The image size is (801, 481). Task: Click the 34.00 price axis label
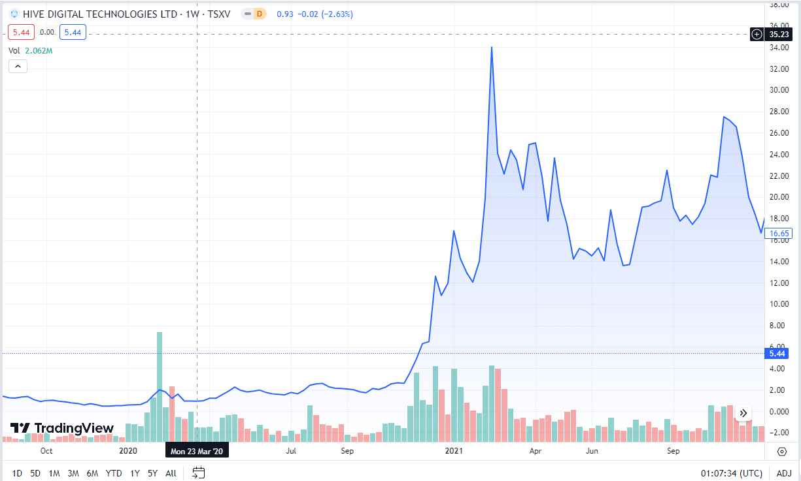coord(779,47)
